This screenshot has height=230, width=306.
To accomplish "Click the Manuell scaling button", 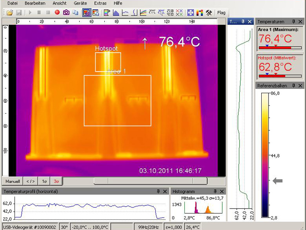I will (x=13, y=181).
